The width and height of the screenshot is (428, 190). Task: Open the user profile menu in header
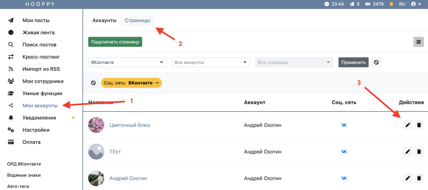416,4
